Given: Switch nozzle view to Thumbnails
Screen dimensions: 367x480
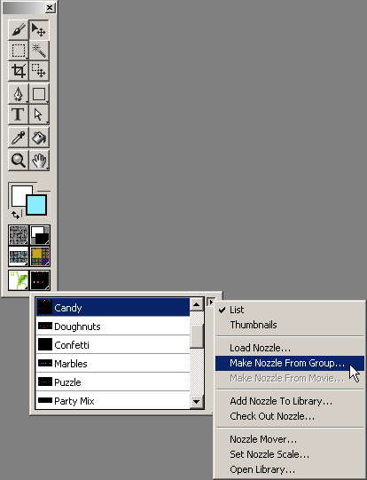Looking at the screenshot, I should 254,325.
